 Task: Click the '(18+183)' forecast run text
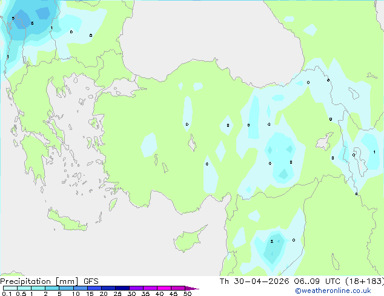tap(365, 282)
